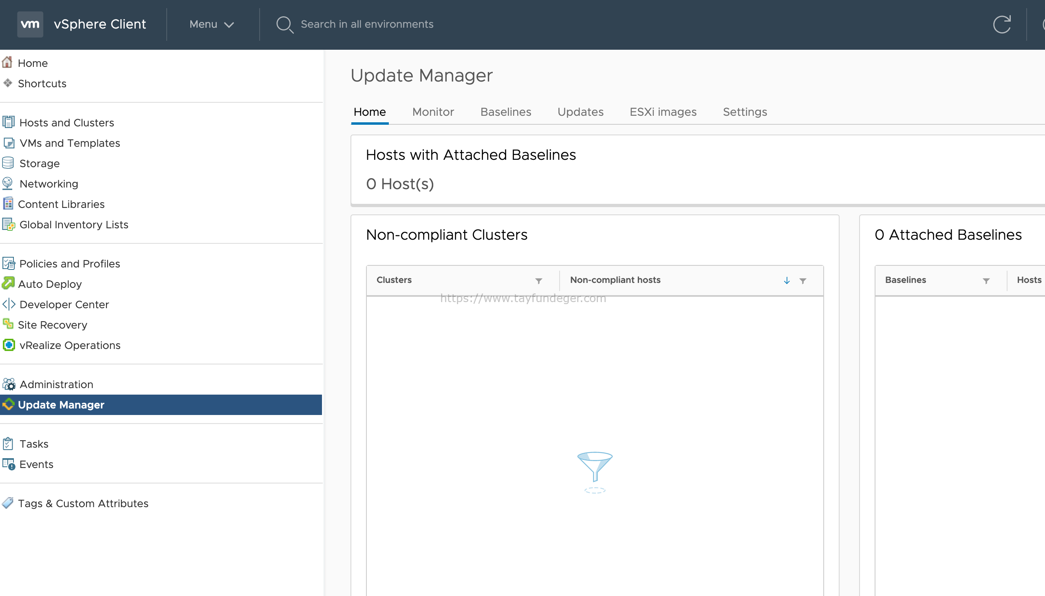Viewport: 1045px width, 596px height.
Task: Switch to the ESXi images tab
Action: [663, 112]
